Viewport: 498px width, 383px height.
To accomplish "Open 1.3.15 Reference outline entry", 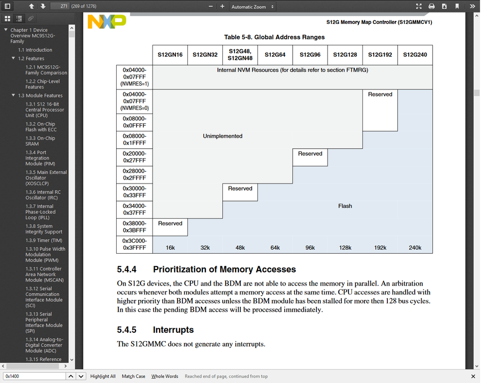I will tap(43, 359).
